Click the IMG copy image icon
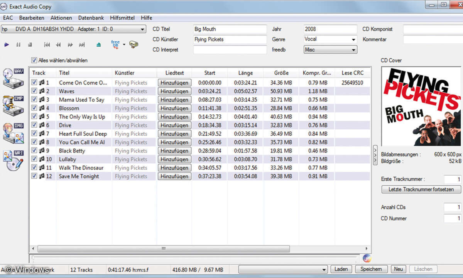The width and height of the screenshot is (463, 278). pos(14,133)
